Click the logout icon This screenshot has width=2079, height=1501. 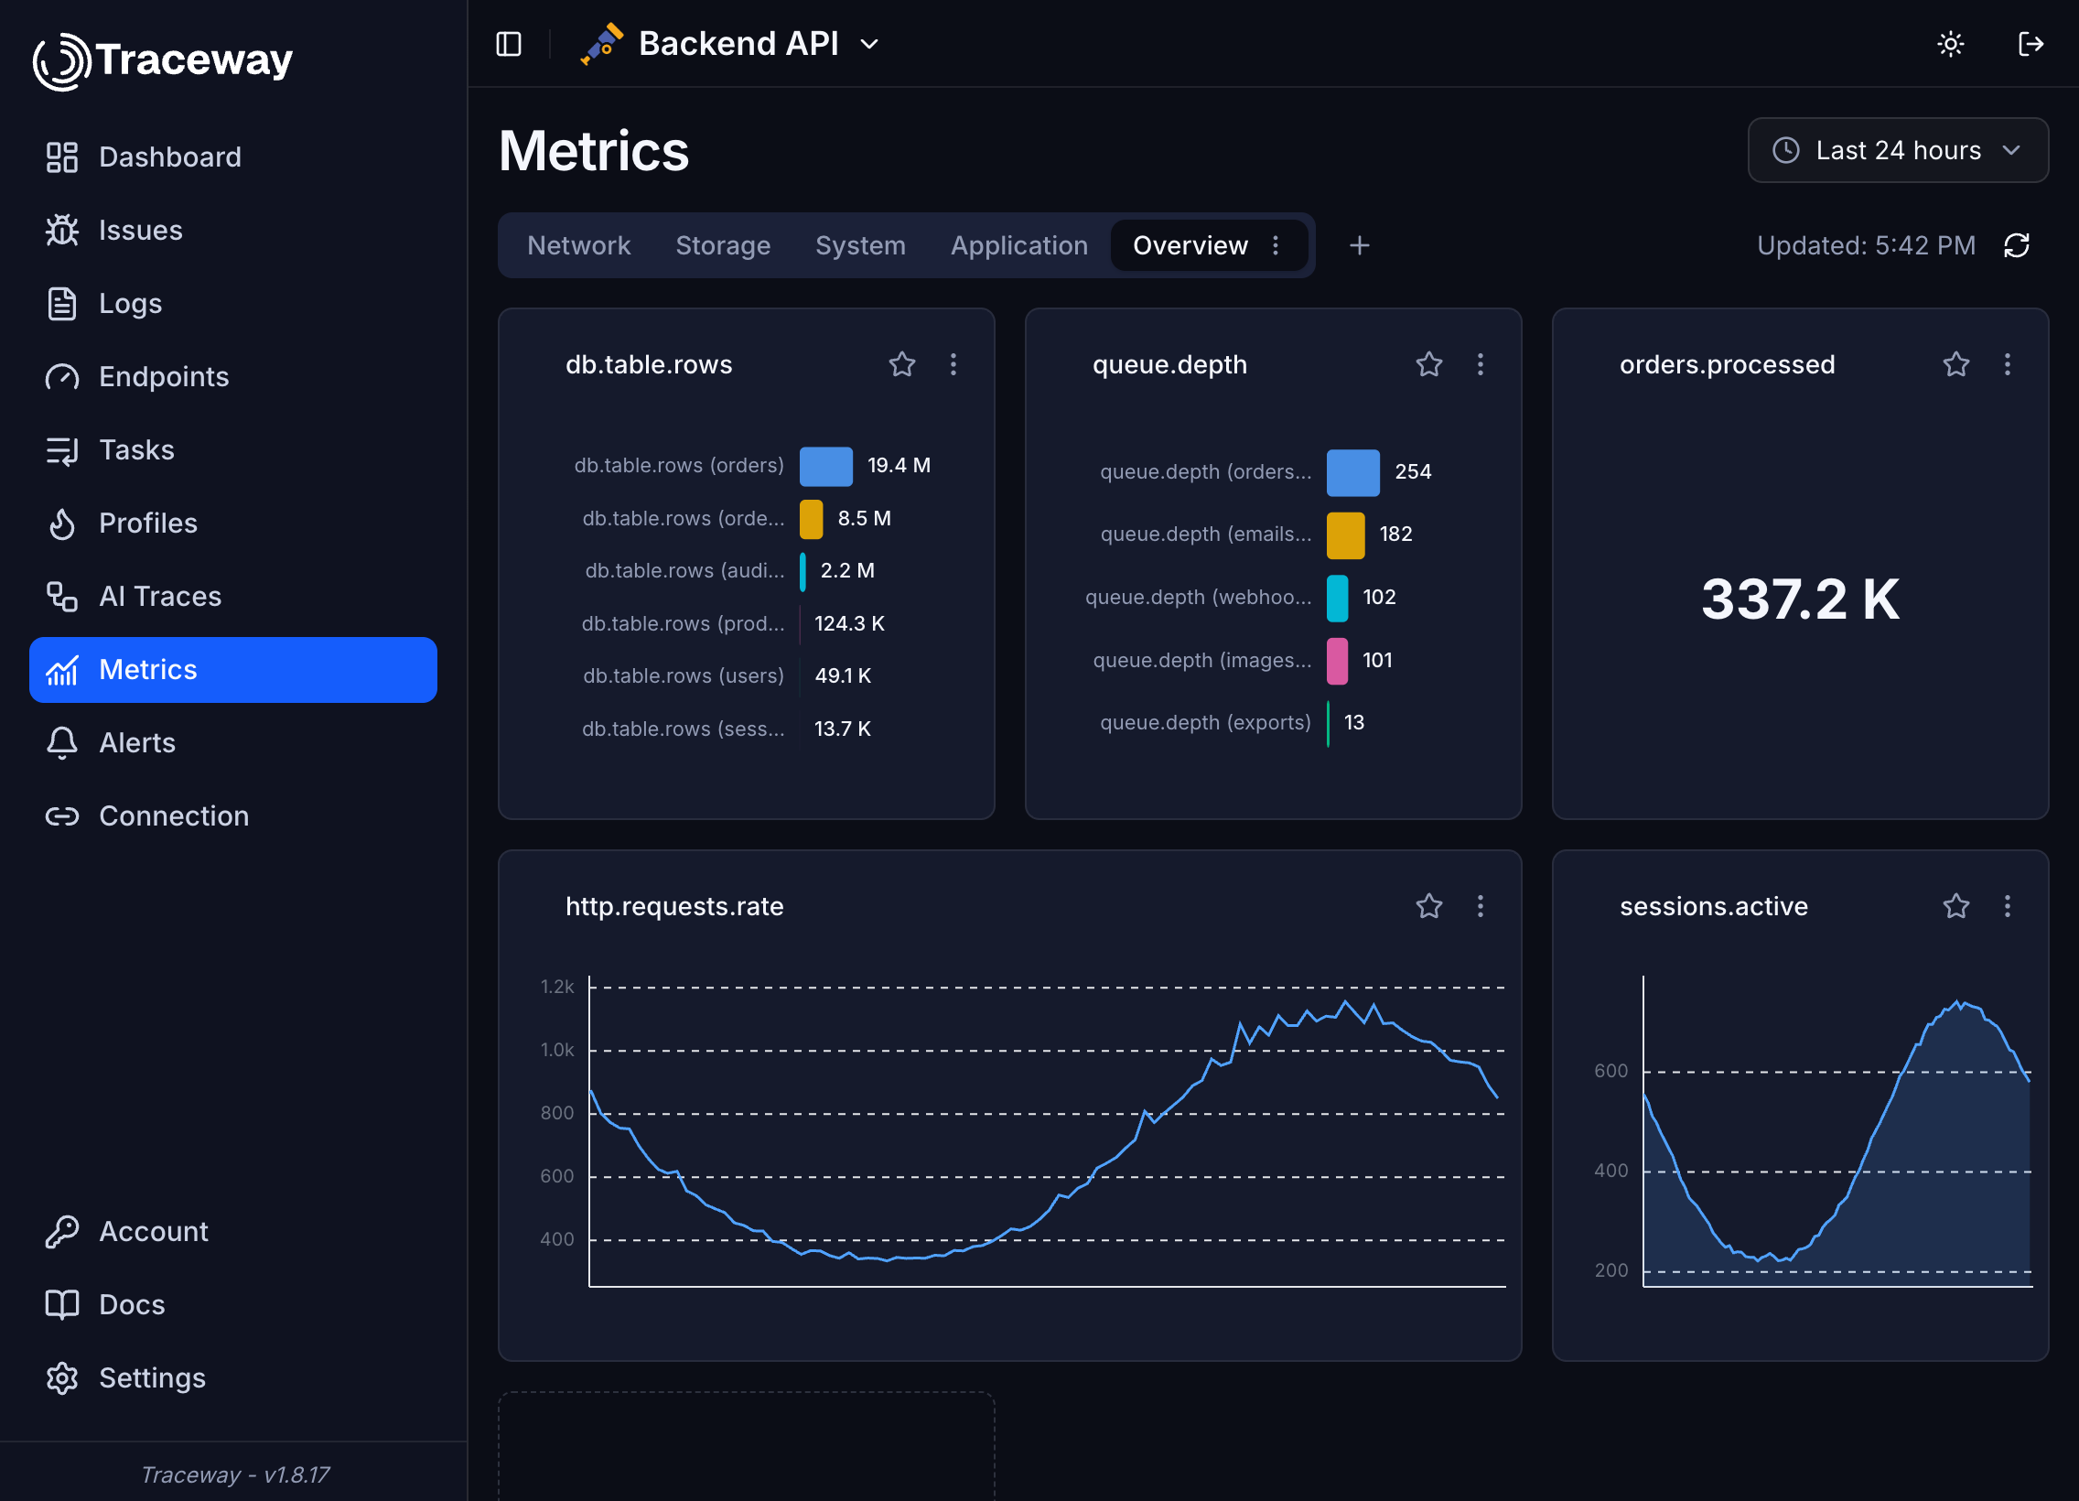pos(2031,44)
